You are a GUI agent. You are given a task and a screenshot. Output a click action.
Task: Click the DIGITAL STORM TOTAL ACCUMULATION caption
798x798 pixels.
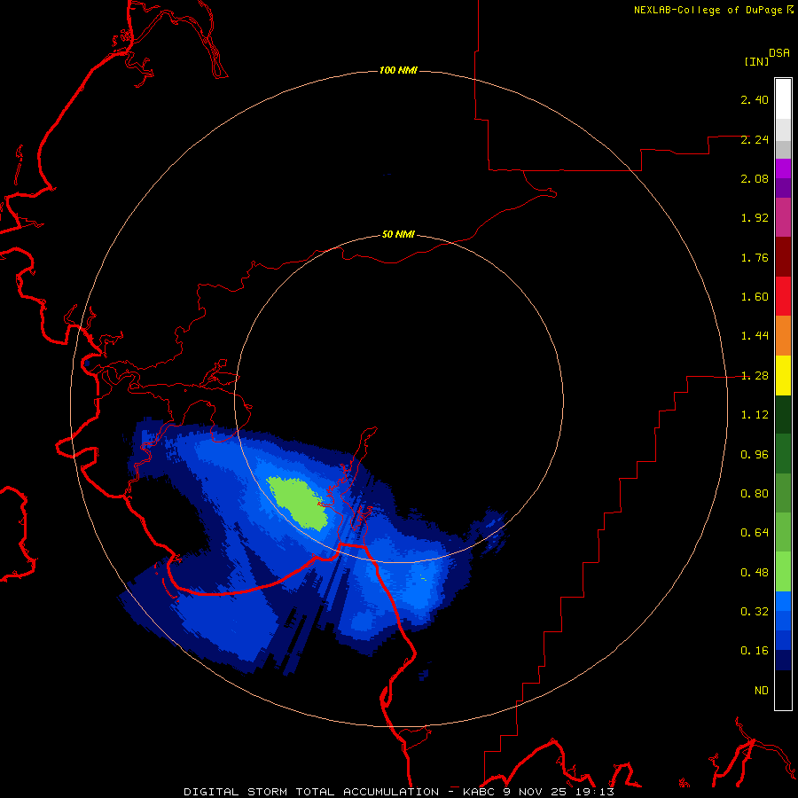pyautogui.click(x=311, y=792)
